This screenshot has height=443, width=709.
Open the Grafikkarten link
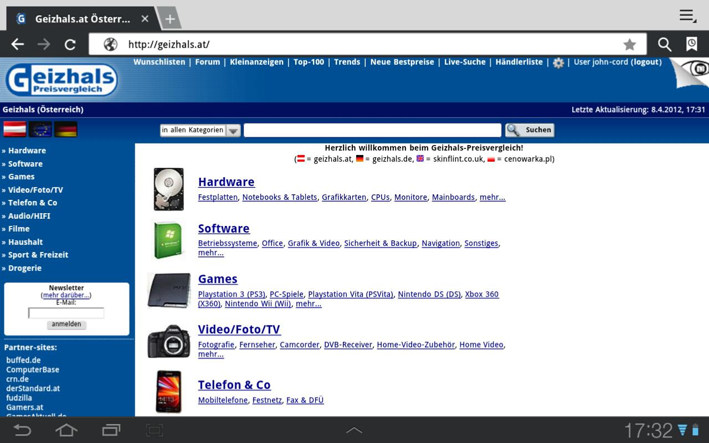(x=344, y=197)
